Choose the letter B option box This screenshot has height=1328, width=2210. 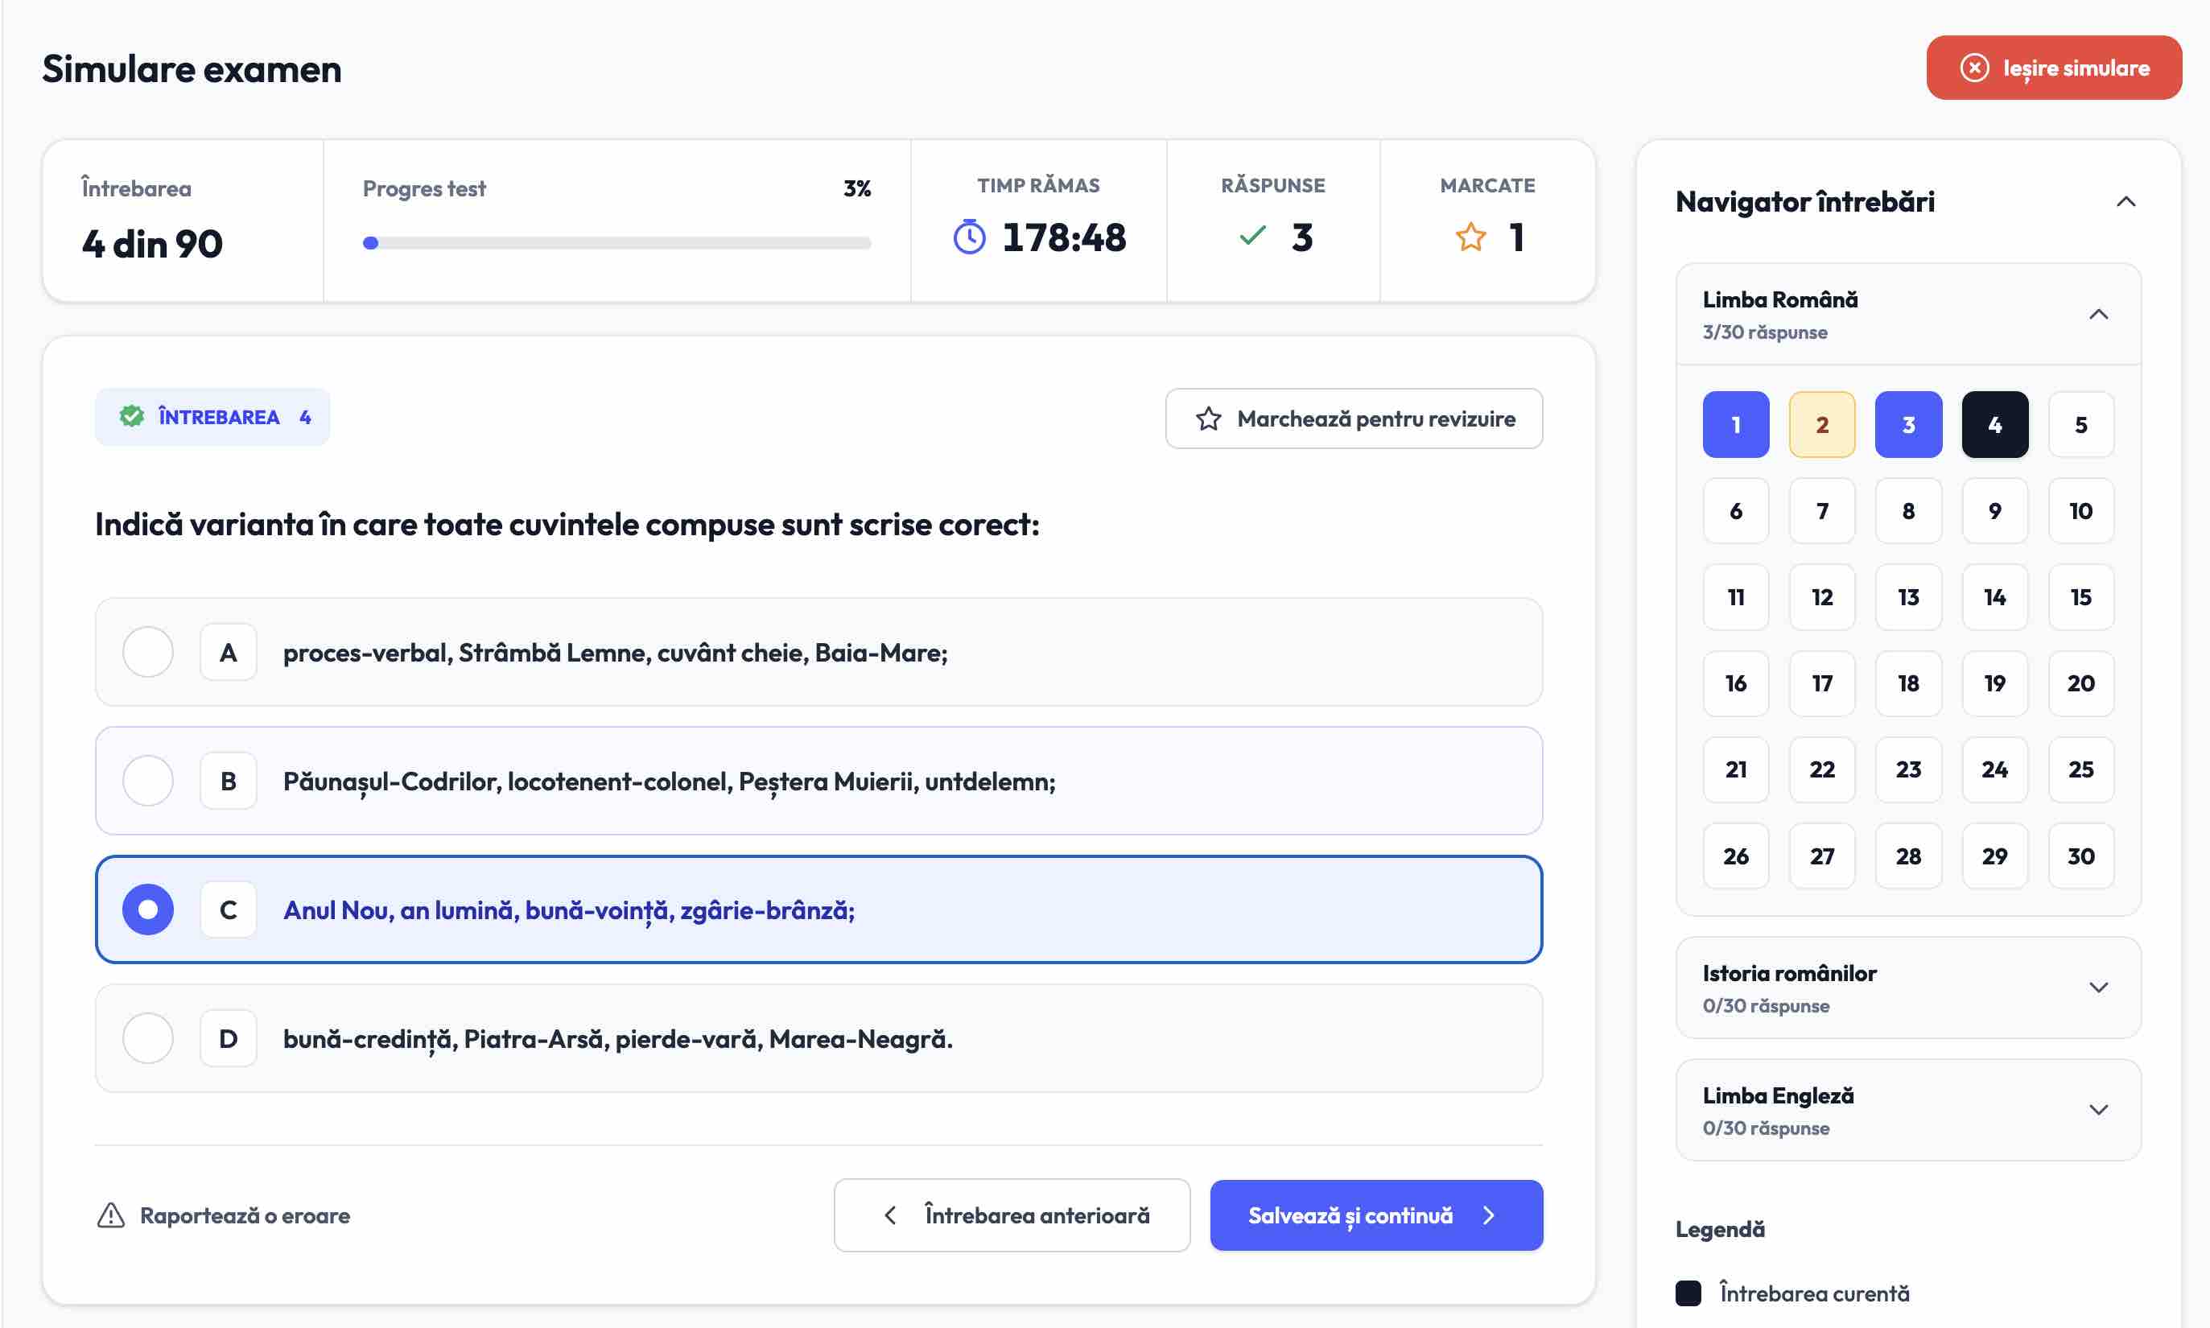[228, 782]
